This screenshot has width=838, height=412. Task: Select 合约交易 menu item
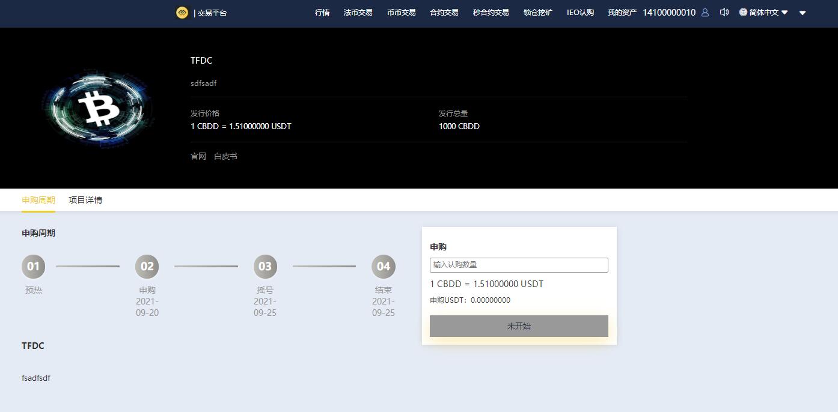tap(444, 13)
